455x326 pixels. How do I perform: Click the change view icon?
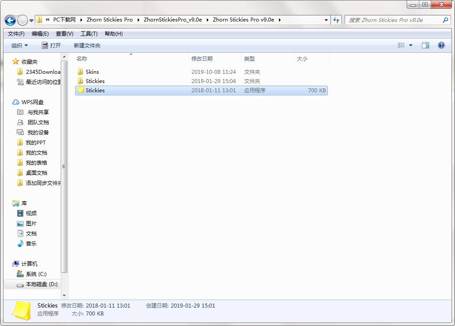coord(401,45)
